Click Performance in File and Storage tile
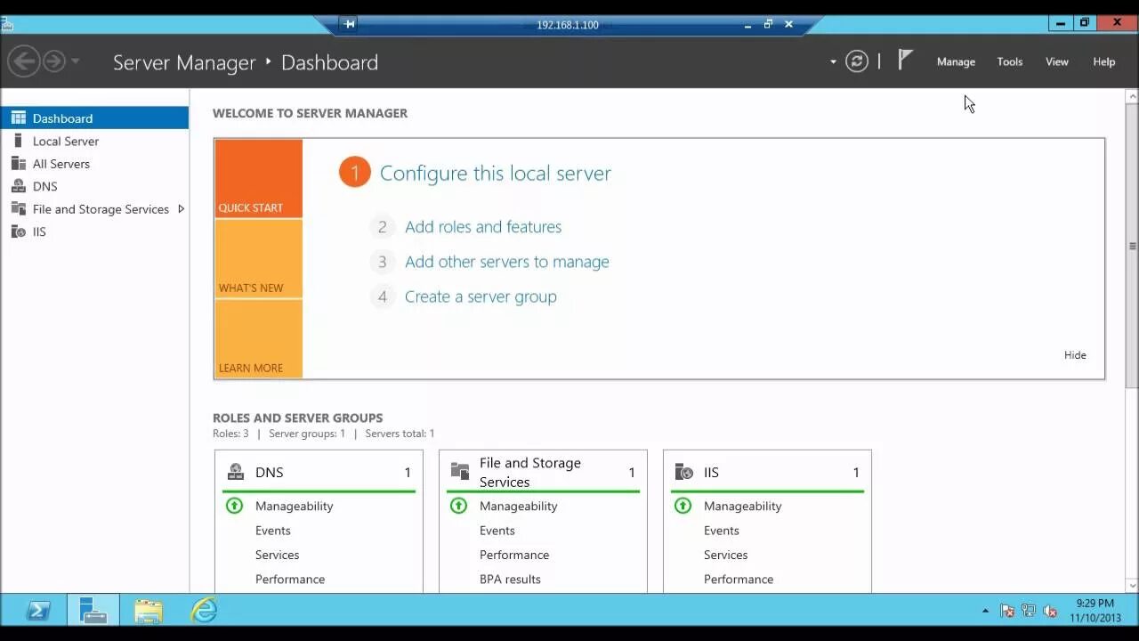Screen dimensions: 1139x641 (514, 555)
